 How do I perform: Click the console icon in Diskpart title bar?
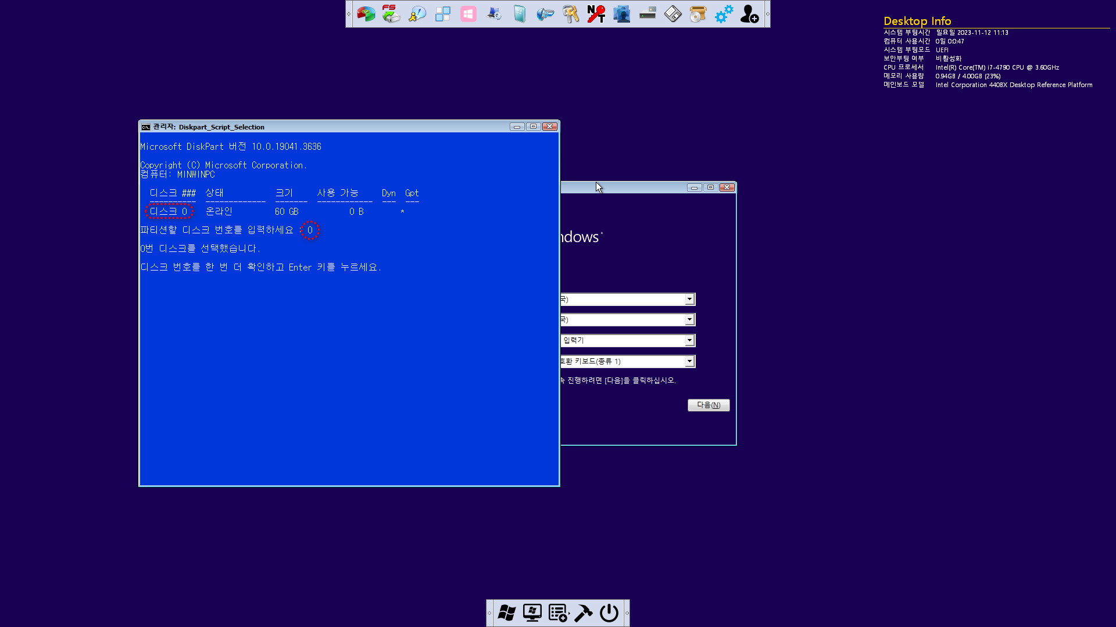coord(146,127)
